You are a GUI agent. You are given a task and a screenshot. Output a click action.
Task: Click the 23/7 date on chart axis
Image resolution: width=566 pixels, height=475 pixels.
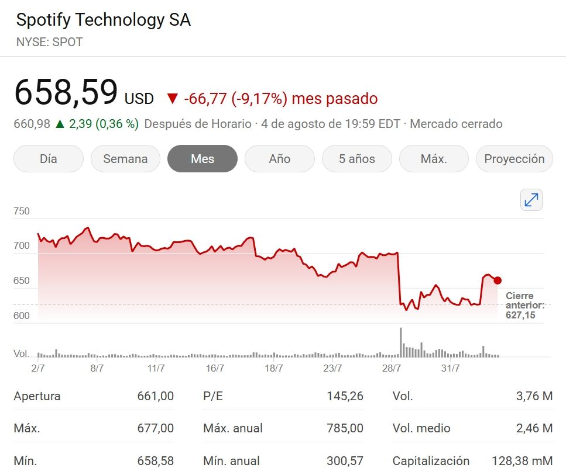coord(332,368)
